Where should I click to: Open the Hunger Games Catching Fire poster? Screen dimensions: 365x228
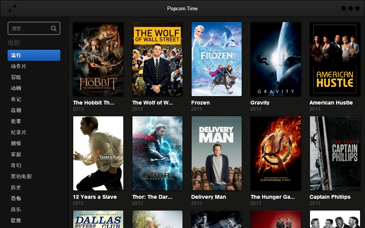pos(275,154)
